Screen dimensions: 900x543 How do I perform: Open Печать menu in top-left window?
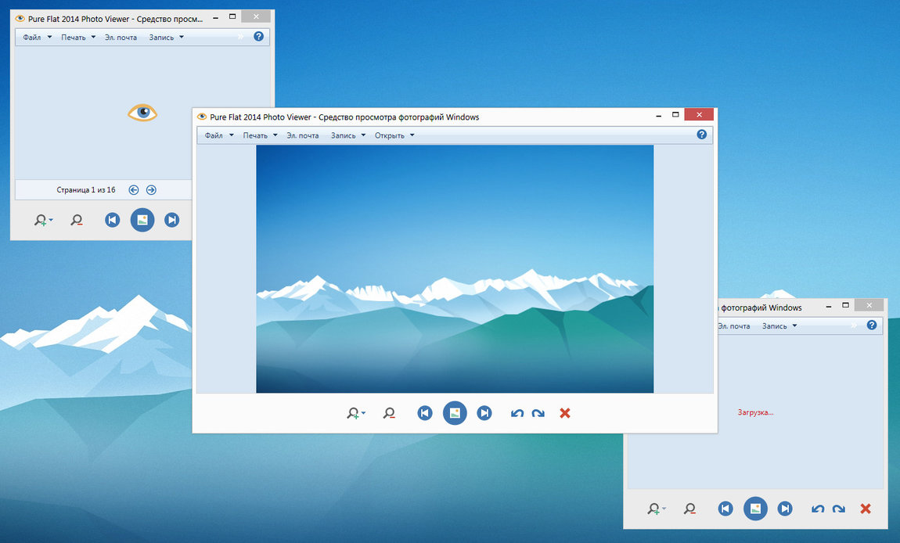pos(74,38)
